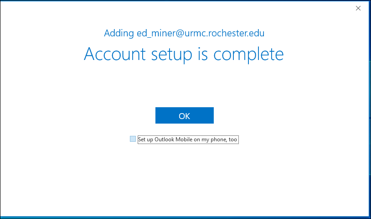Click the X icon in the top-right corner
Image resolution: width=371 pixels, height=219 pixels.
click(x=358, y=8)
